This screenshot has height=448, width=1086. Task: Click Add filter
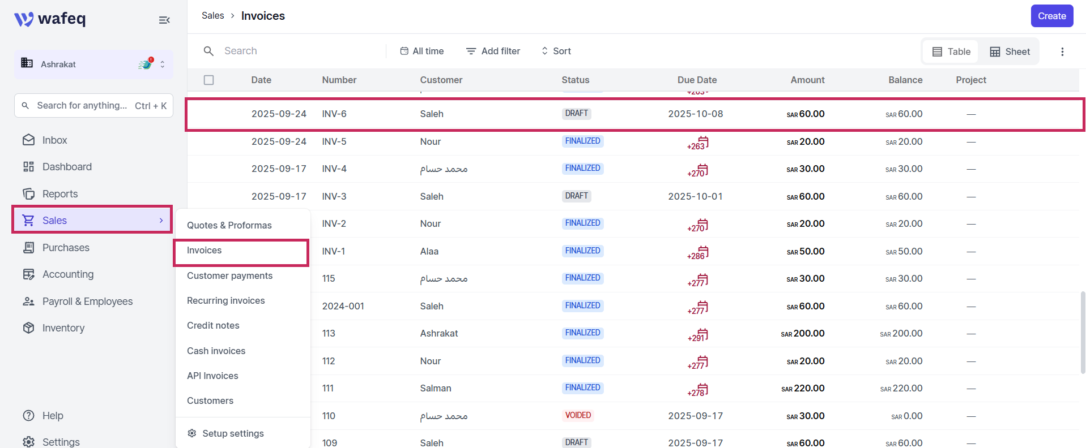click(493, 51)
